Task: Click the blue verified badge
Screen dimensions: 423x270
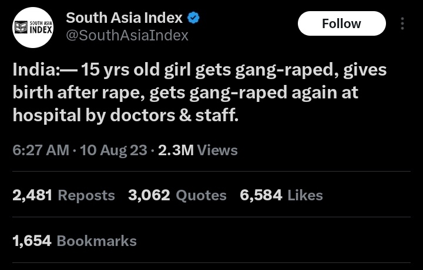Action: point(194,18)
